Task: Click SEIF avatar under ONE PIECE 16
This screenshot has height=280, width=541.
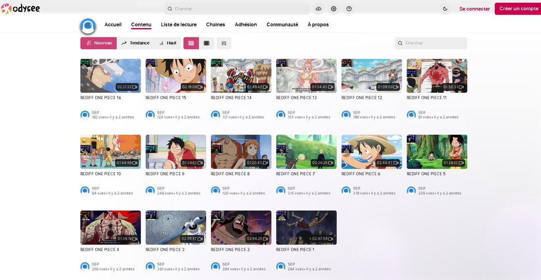Action: click(x=85, y=115)
